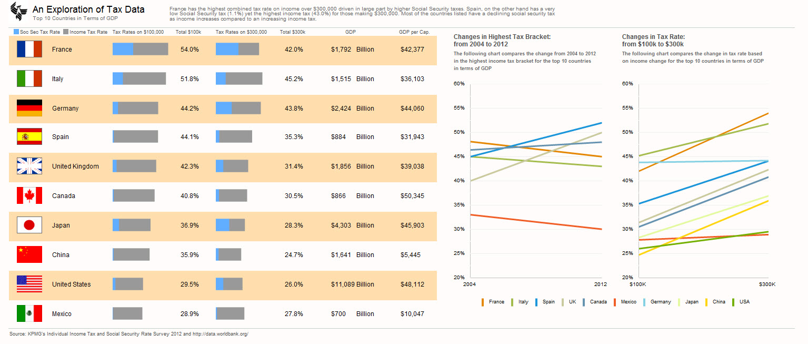Click the gray Income Tax Rate swatch

[x=66, y=32]
